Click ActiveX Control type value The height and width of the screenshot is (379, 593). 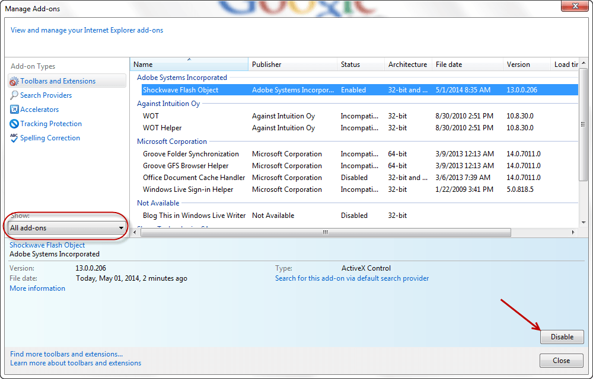point(366,268)
